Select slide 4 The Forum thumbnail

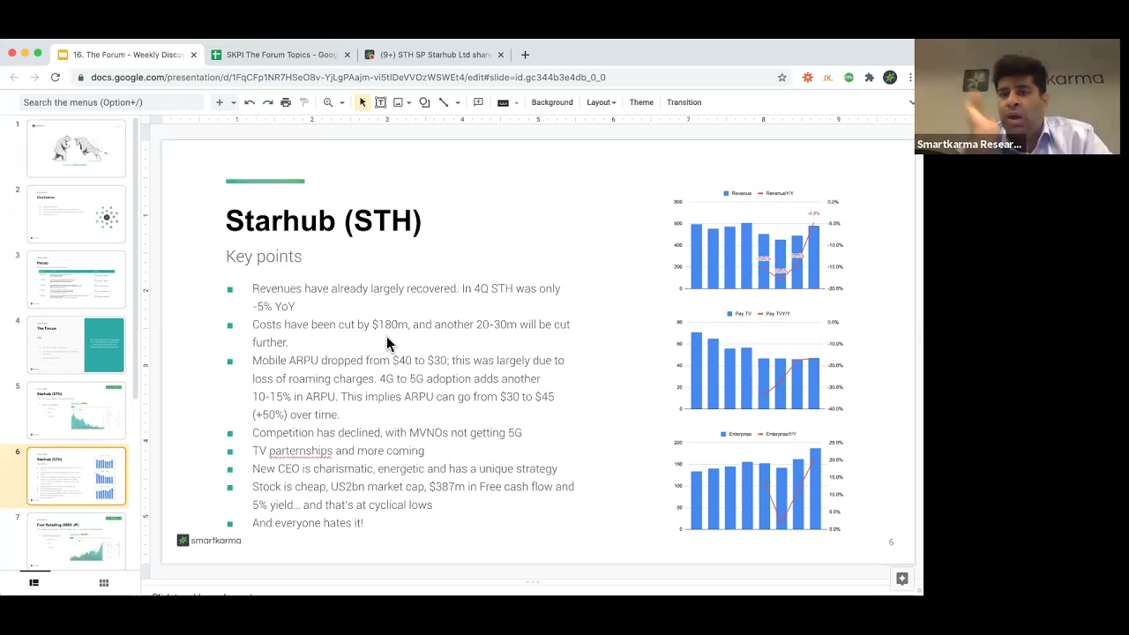coord(77,345)
